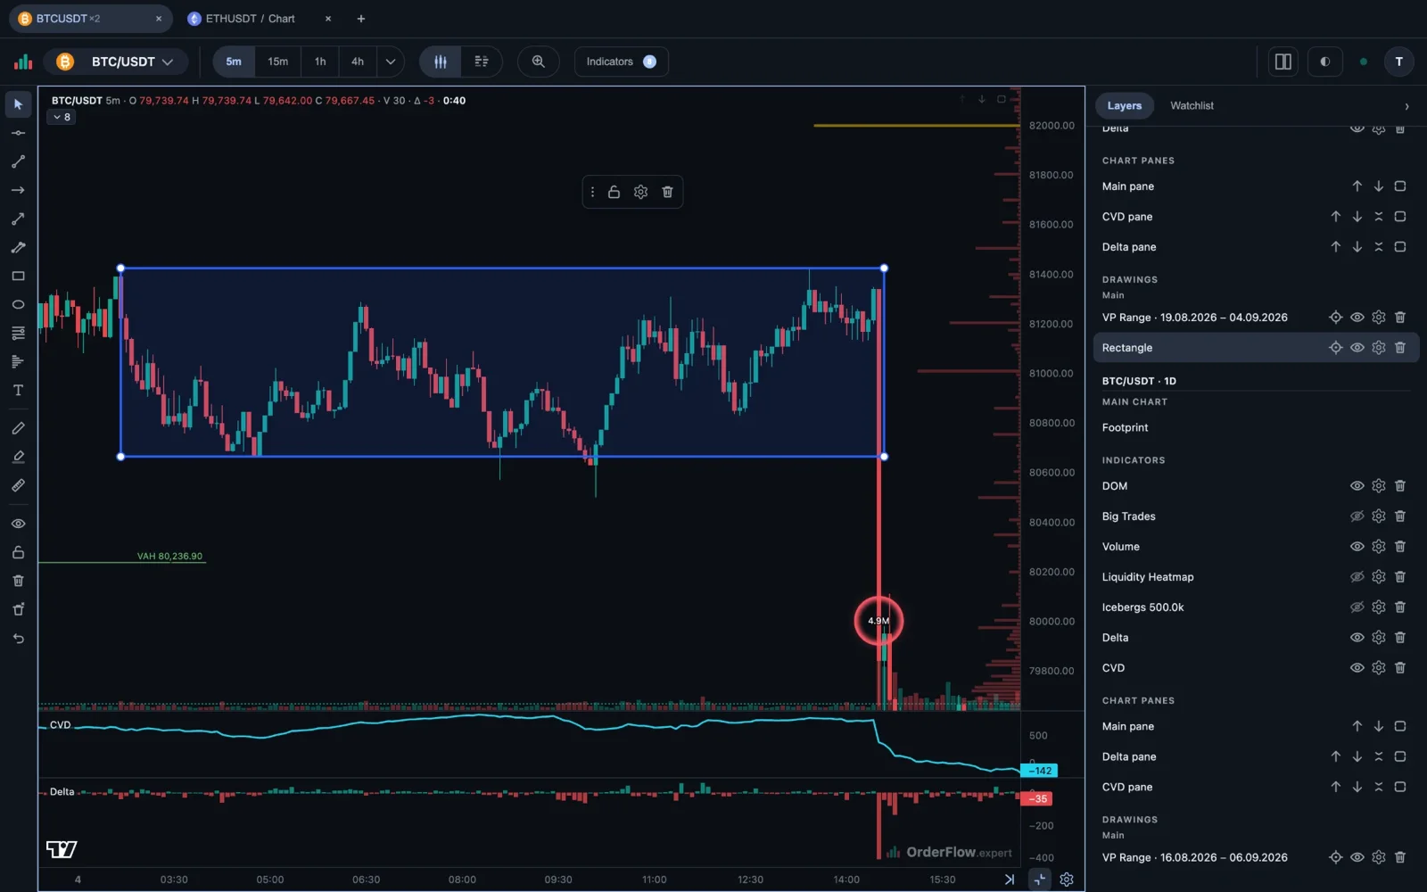Switch to the ETHUSDT Chart tab
This screenshot has height=892, width=1427.
(x=250, y=19)
